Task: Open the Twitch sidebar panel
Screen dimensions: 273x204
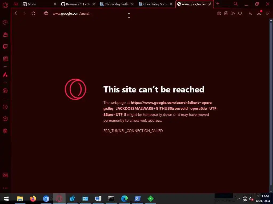Action: pyautogui.click(x=5, y=46)
